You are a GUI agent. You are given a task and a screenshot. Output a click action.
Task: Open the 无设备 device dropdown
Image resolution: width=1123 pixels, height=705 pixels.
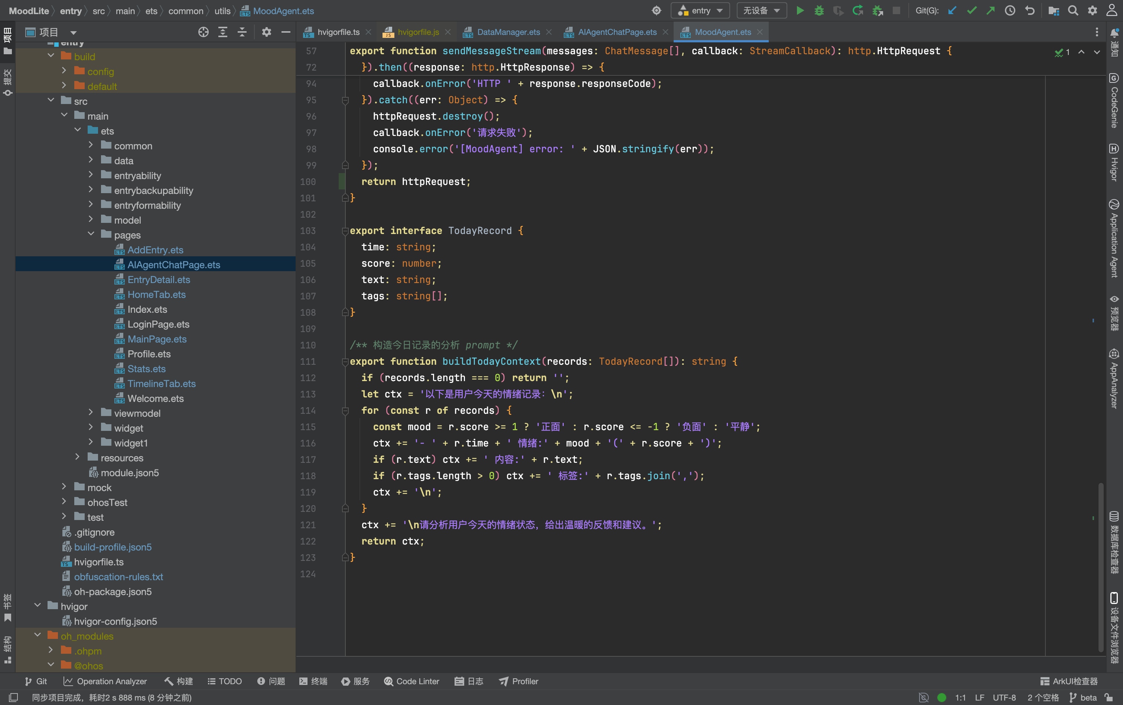point(761,11)
